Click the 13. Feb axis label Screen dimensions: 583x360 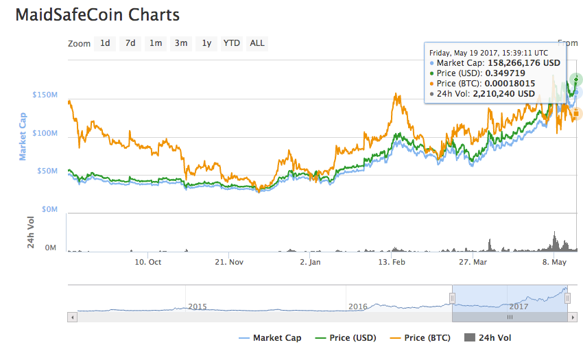pos(392,262)
